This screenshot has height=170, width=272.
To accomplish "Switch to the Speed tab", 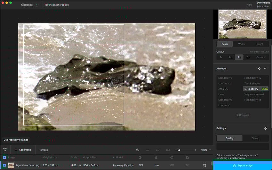I will [x=255, y=138].
